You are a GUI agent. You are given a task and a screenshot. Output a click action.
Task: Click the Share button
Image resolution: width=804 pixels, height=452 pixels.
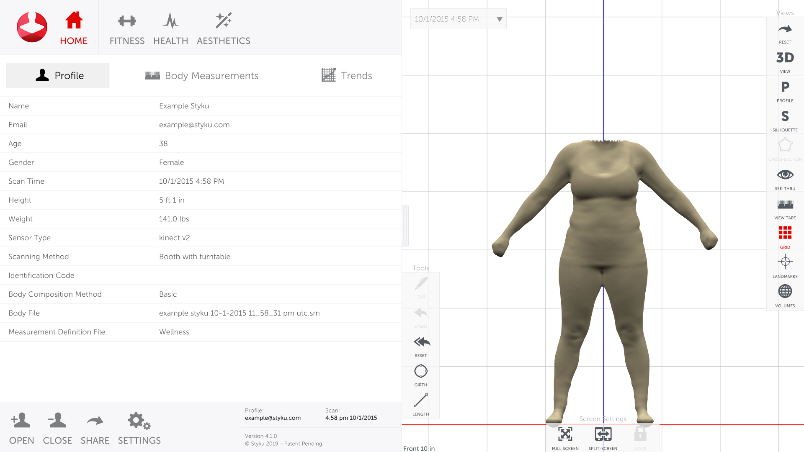click(x=95, y=429)
